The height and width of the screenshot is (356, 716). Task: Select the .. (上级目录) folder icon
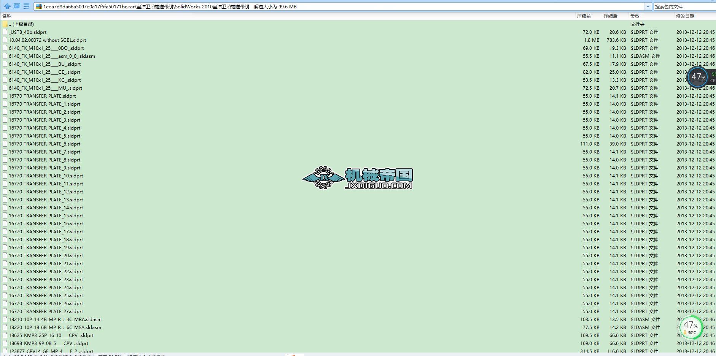pyautogui.click(x=5, y=24)
